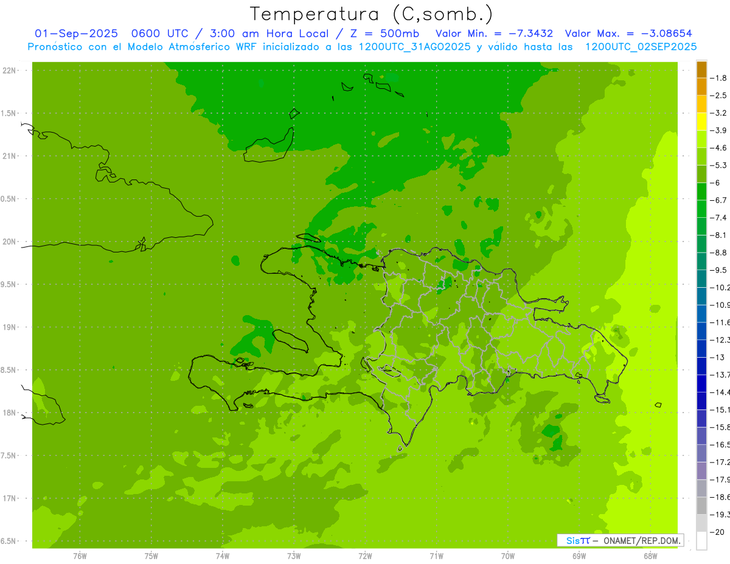The height and width of the screenshot is (564, 730).
Task: Click the title "Temperatura (C,somb.)"
Action: pos(372,14)
